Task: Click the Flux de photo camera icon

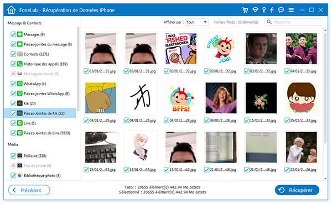Action: (x=20, y=165)
